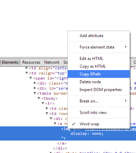The image size is (136, 153).
Task: Expand the td align center node
Action: point(27,68)
